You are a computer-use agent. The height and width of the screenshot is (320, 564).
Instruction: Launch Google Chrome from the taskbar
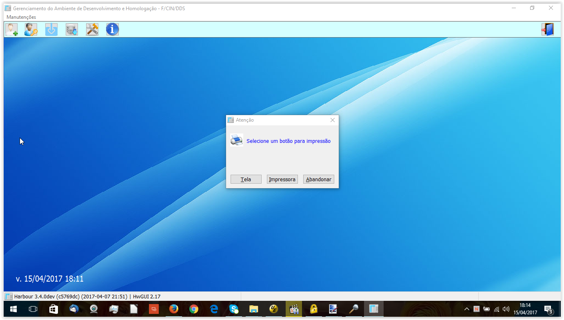[194, 309]
